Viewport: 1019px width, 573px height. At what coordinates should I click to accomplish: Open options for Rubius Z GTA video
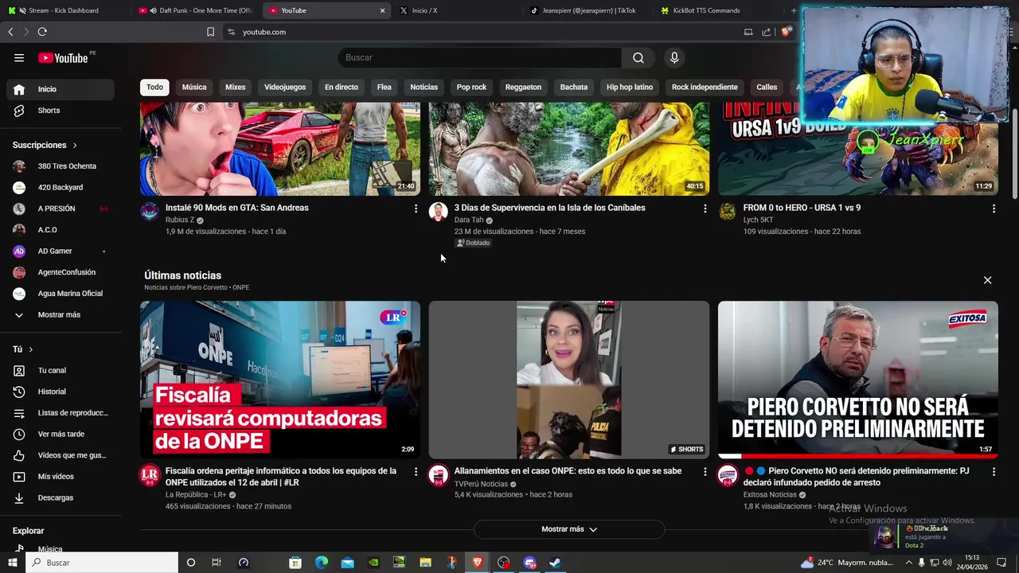416,209
